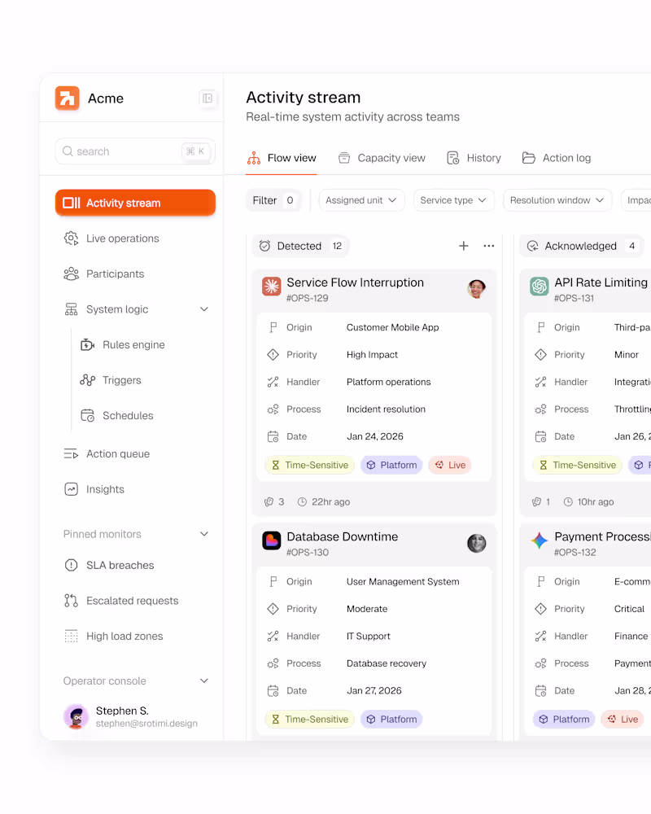Open the Service type dropdown

pos(454,200)
